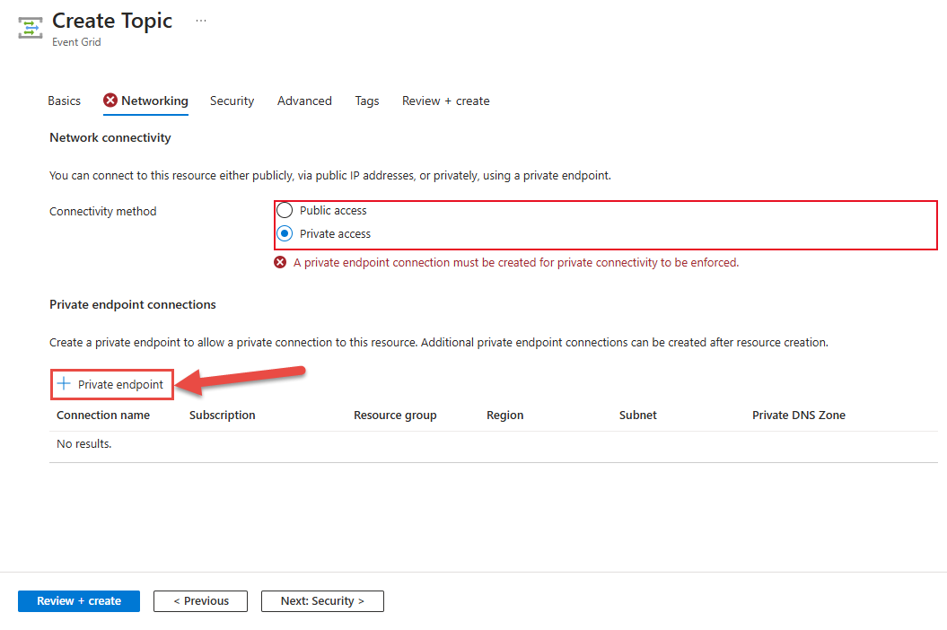Open the ellipsis menu beside Create Topic title
This screenshot has height=630, width=947.
(x=200, y=20)
